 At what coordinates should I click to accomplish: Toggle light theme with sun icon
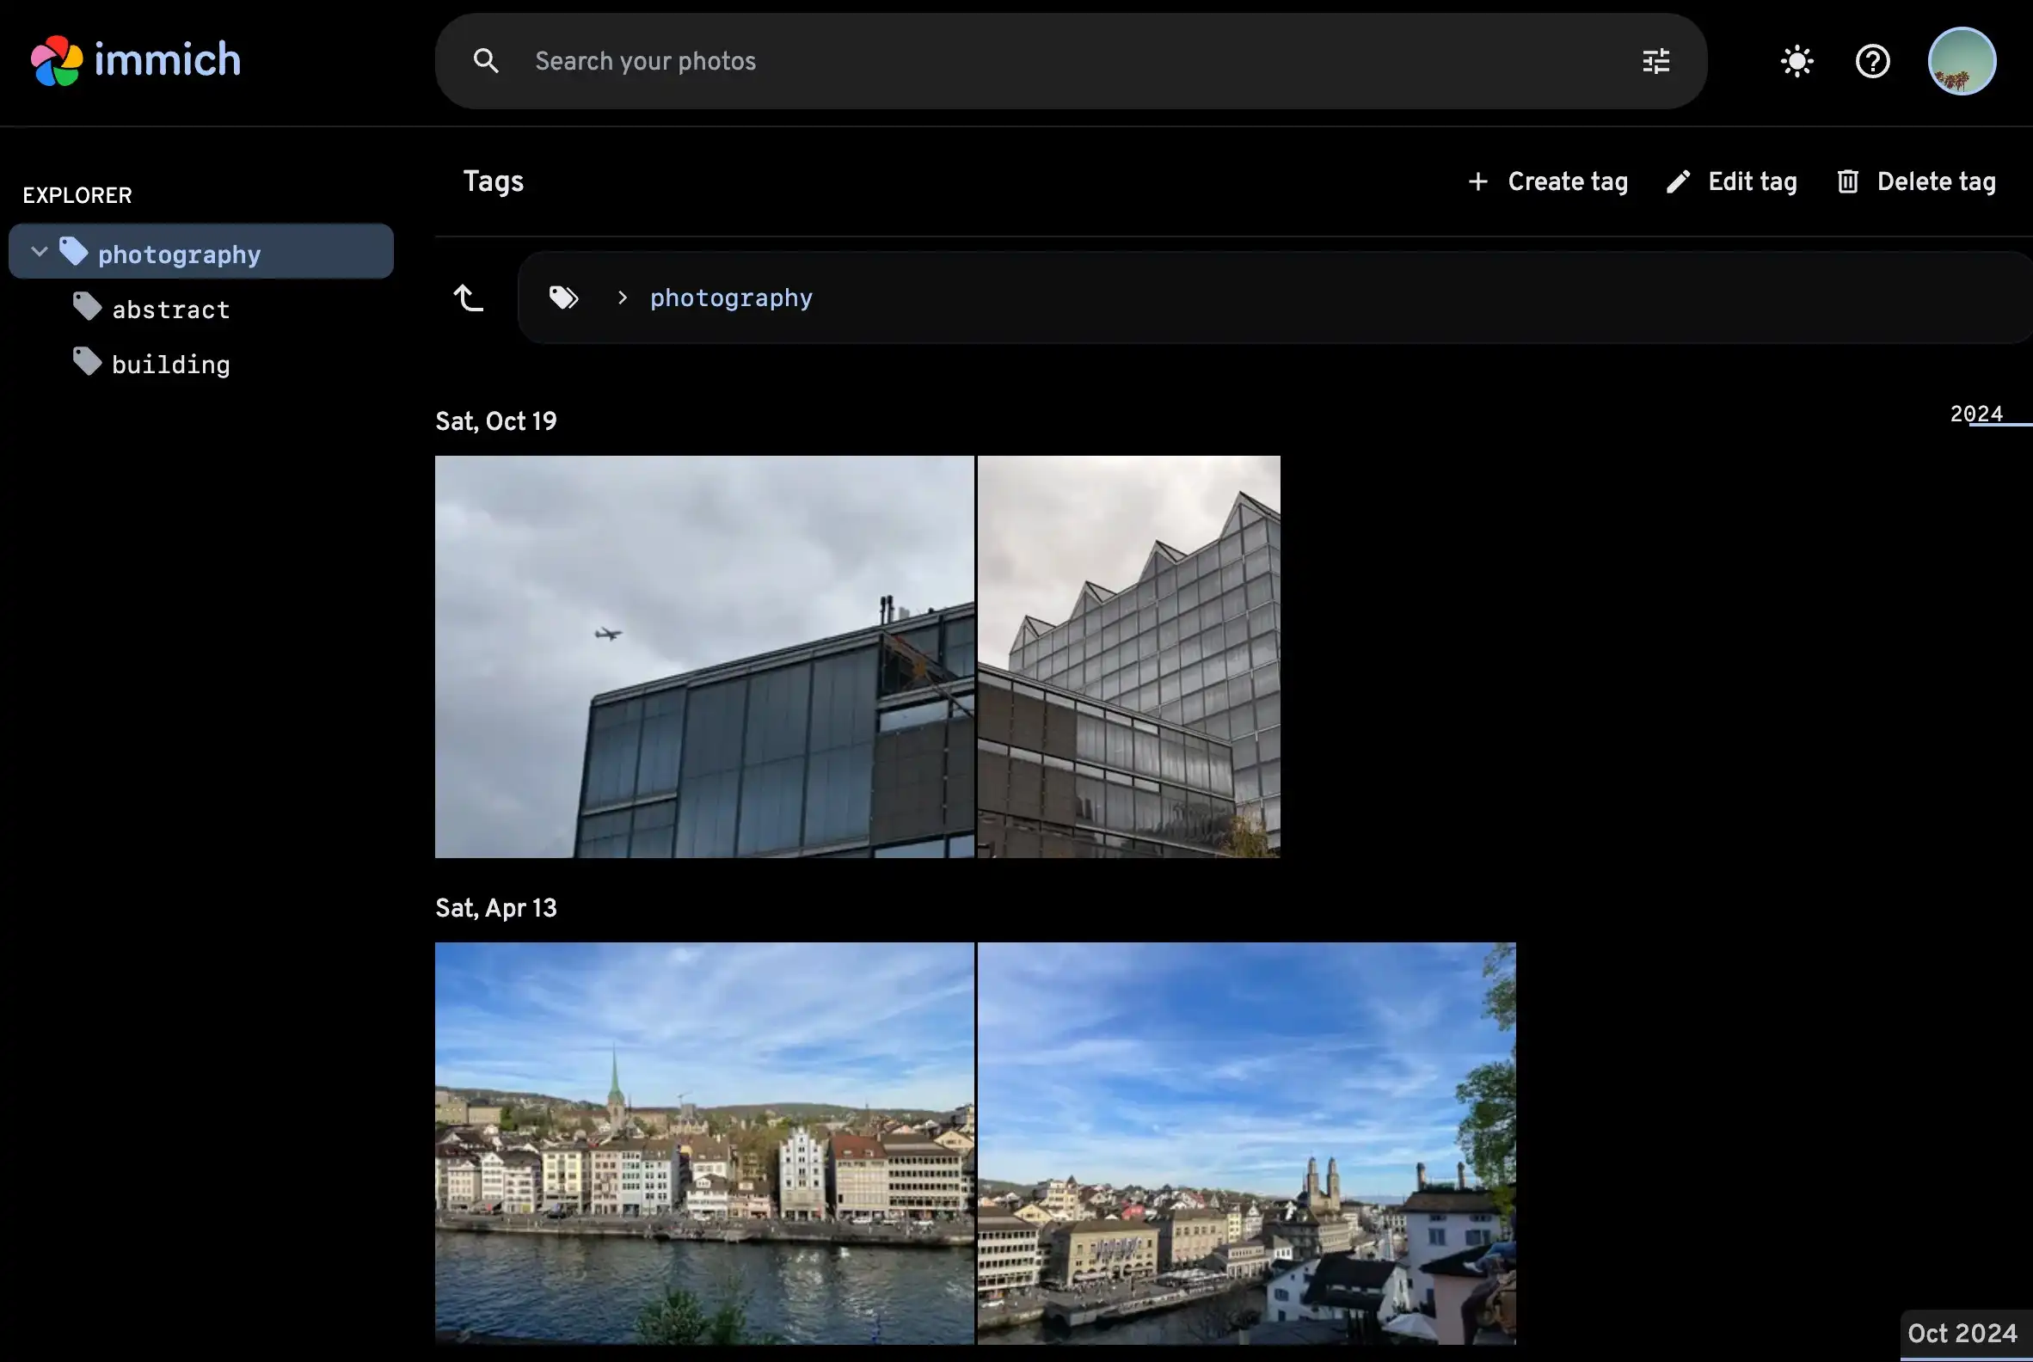(1796, 61)
